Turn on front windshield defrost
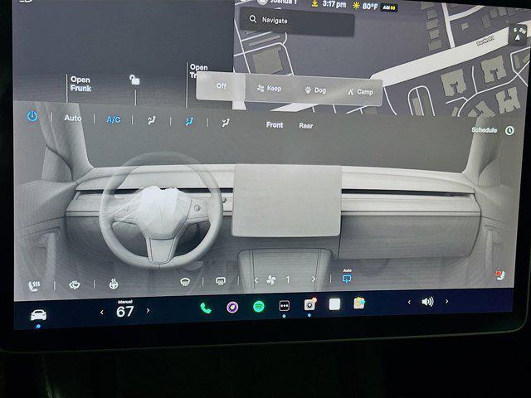Image resolution: width=531 pixels, height=398 pixels. 185,282
